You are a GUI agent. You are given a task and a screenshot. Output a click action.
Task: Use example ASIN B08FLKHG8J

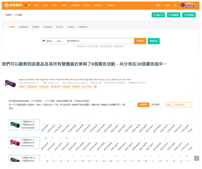(93, 46)
